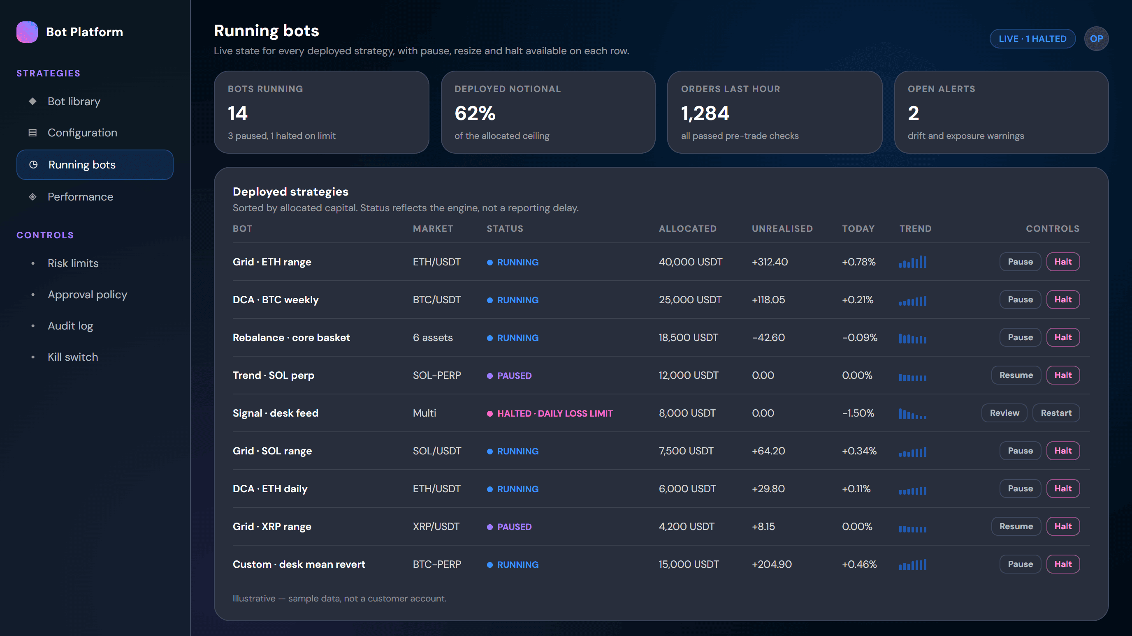The width and height of the screenshot is (1132, 636).
Task: Select Running bots in the sidebar
Action: (x=95, y=165)
